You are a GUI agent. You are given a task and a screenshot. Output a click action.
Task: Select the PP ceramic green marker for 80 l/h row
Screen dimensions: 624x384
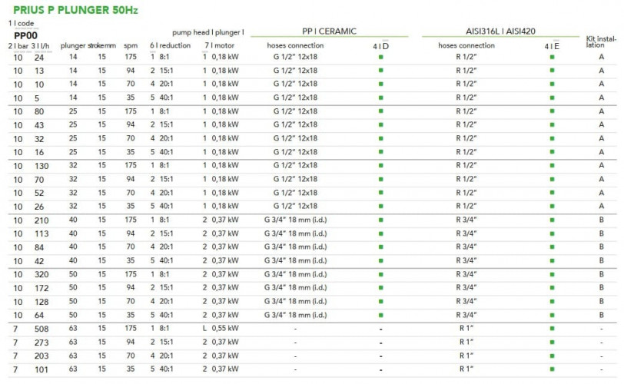[x=380, y=111]
